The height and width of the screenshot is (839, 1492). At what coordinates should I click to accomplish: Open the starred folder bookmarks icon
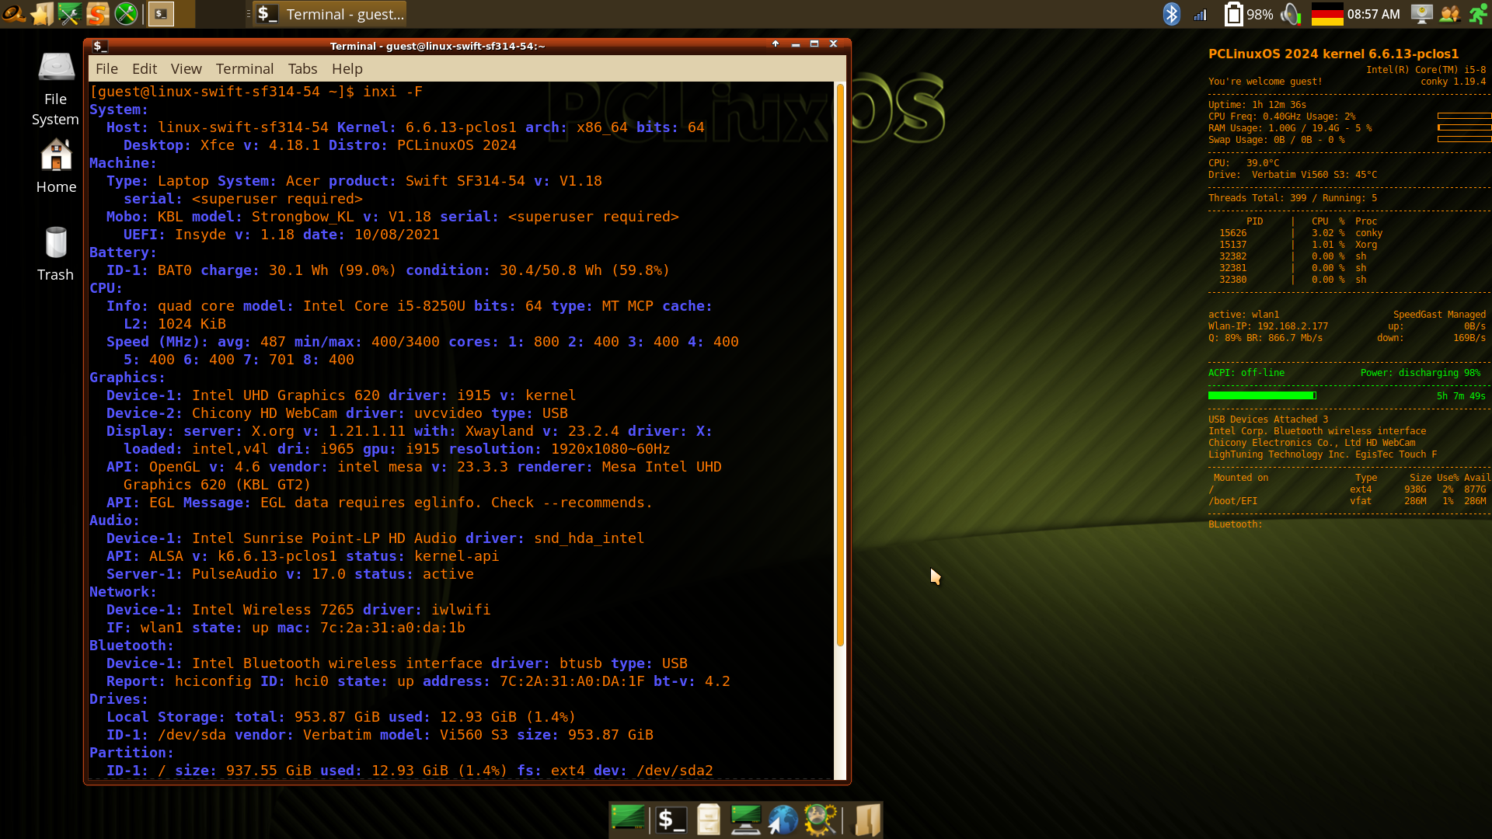[x=41, y=13]
